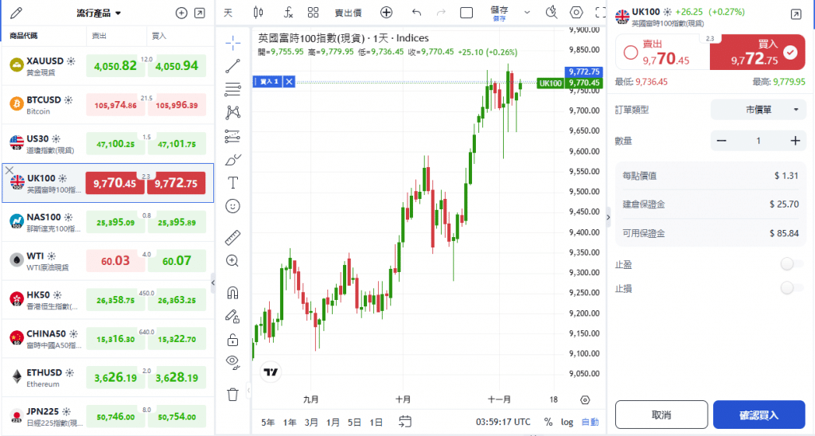Image resolution: width=815 pixels, height=436 pixels.
Task: Select the 1日 time range
Action: [376, 422]
